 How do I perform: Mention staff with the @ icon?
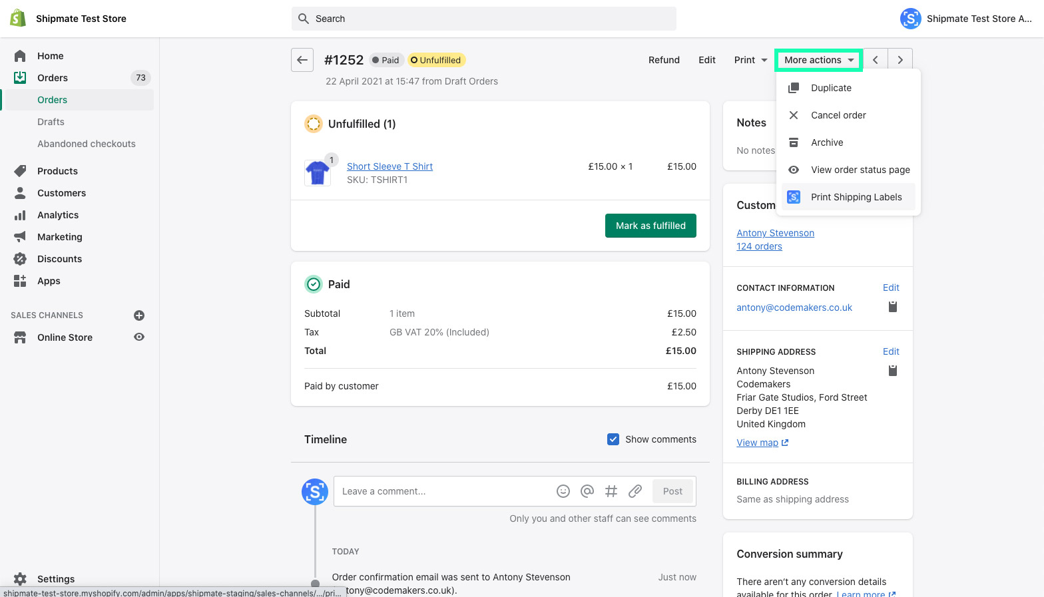click(587, 491)
